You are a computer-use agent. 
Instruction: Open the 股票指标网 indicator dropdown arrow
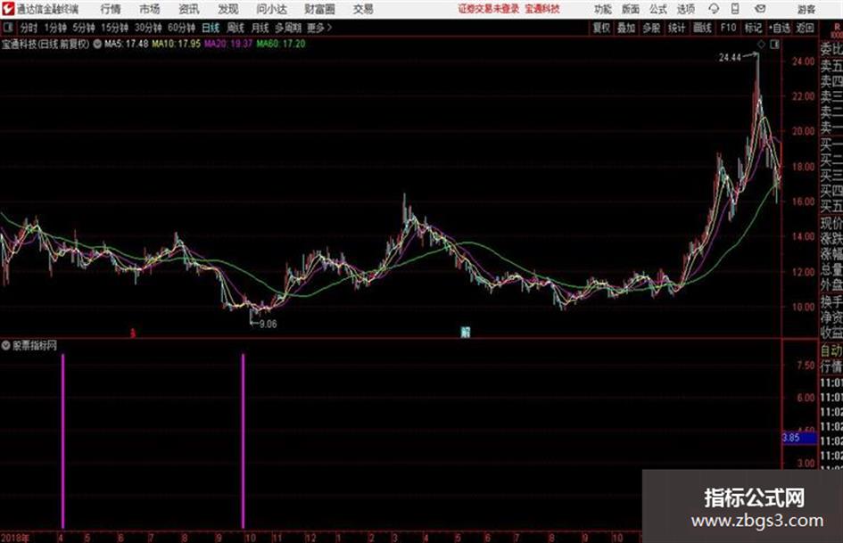pyautogui.click(x=6, y=345)
